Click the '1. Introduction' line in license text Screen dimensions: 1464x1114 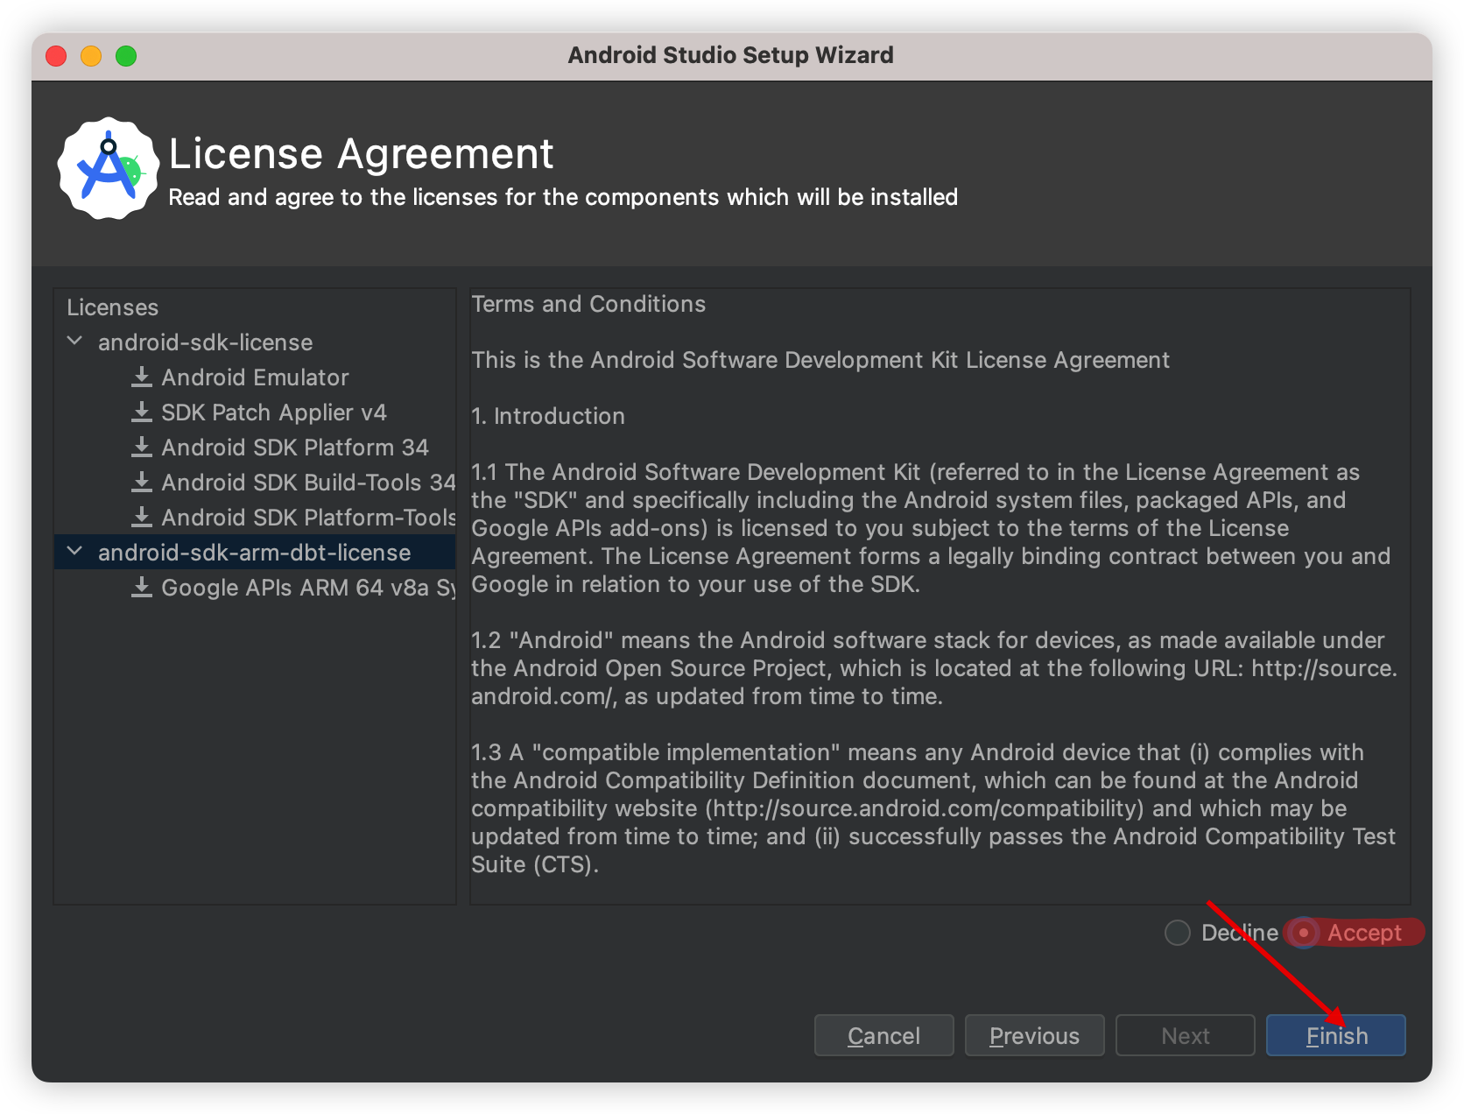548,416
